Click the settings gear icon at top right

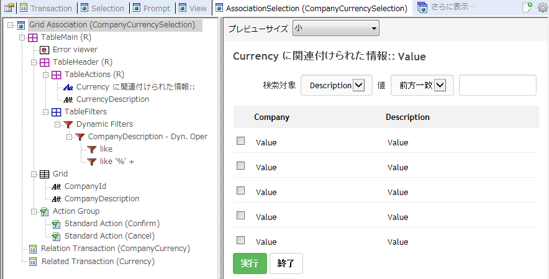(542, 8)
